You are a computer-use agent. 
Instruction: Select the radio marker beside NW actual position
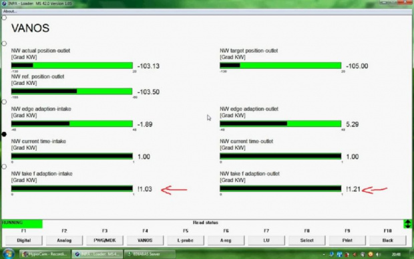click(4, 44)
